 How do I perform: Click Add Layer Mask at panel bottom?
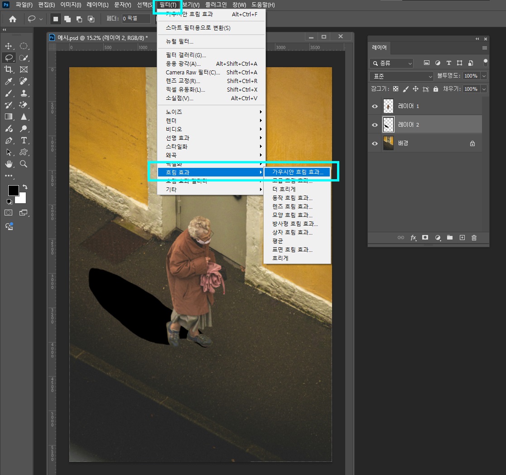(x=425, y=238)
